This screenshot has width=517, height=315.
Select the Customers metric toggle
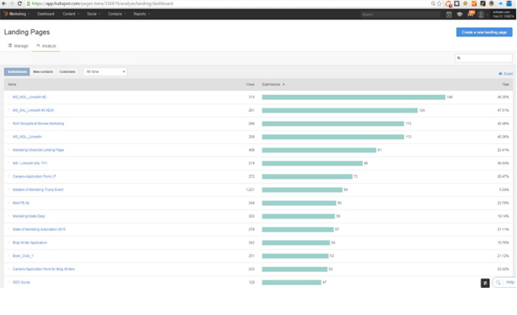point(67,72)
